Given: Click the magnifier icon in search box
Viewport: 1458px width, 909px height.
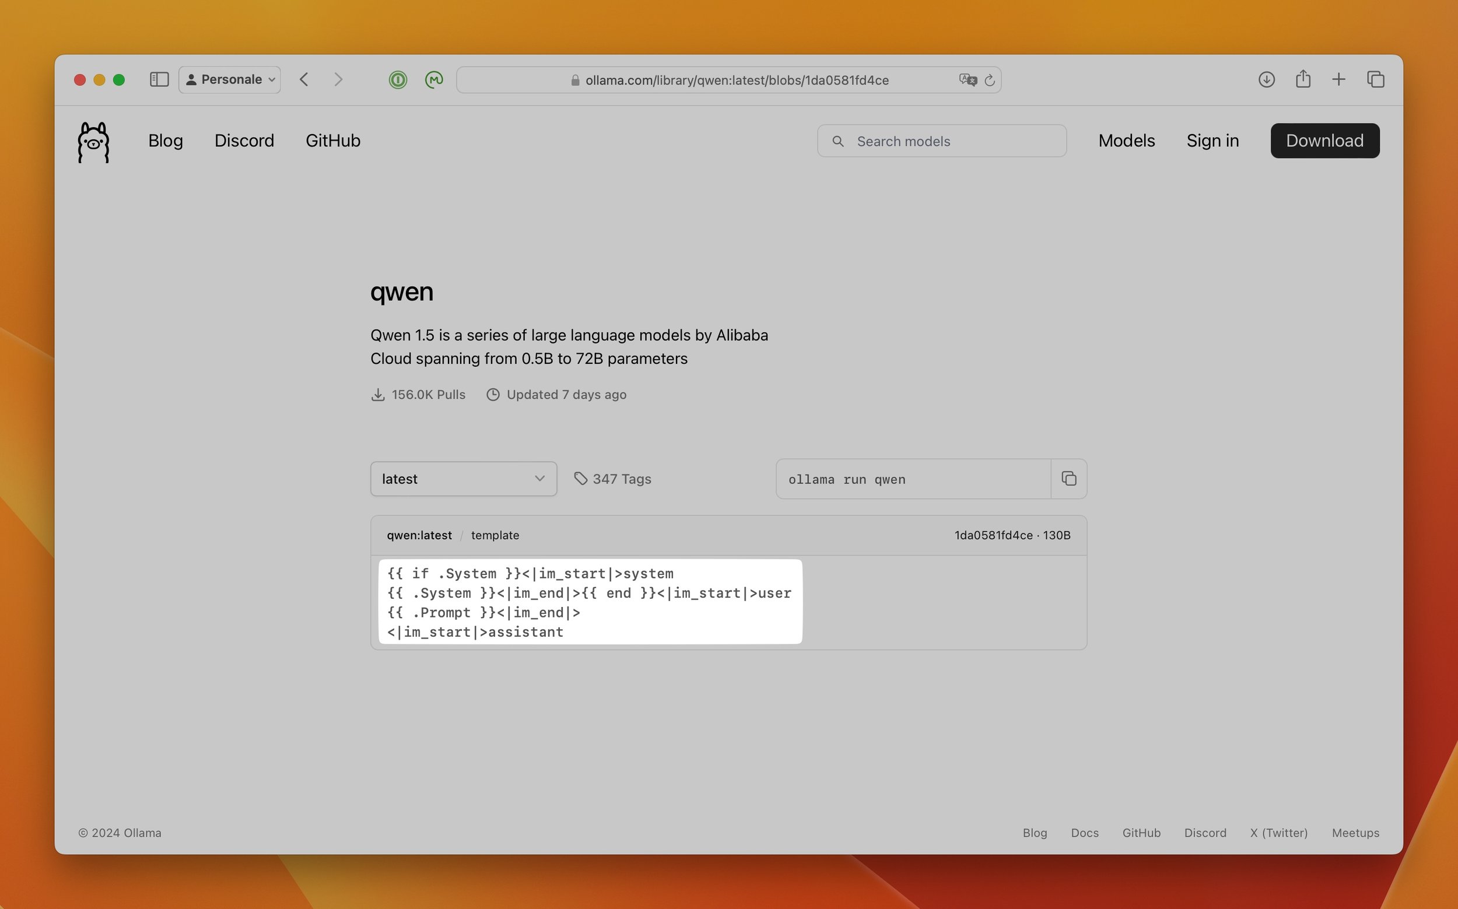Looking at the screenshot, I should point(837,141).
